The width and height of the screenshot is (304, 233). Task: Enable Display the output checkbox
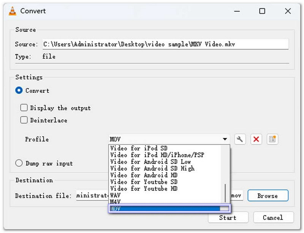tap(24, 108)
